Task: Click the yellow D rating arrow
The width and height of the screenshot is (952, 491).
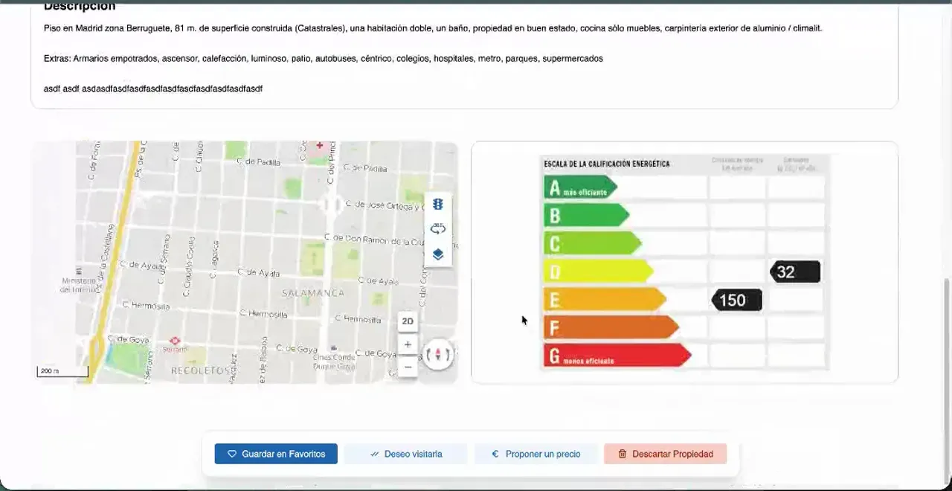Action: pos(599,272)
